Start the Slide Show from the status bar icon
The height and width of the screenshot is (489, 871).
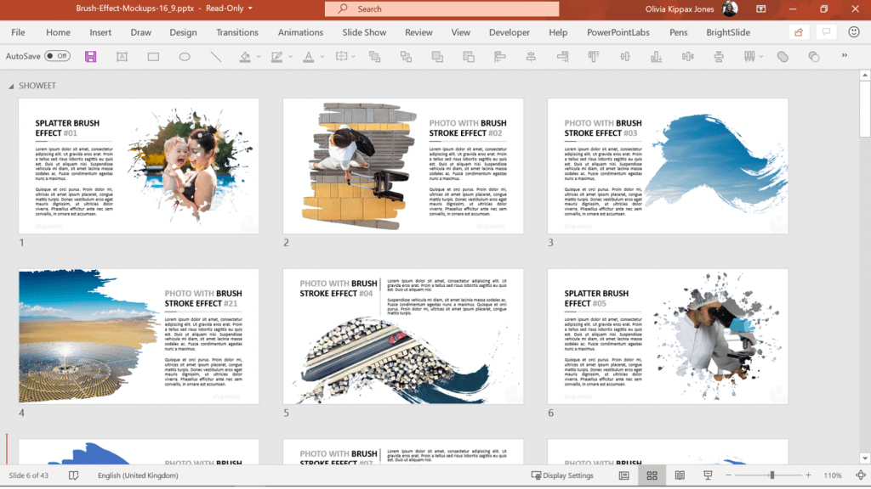(706, 475)
